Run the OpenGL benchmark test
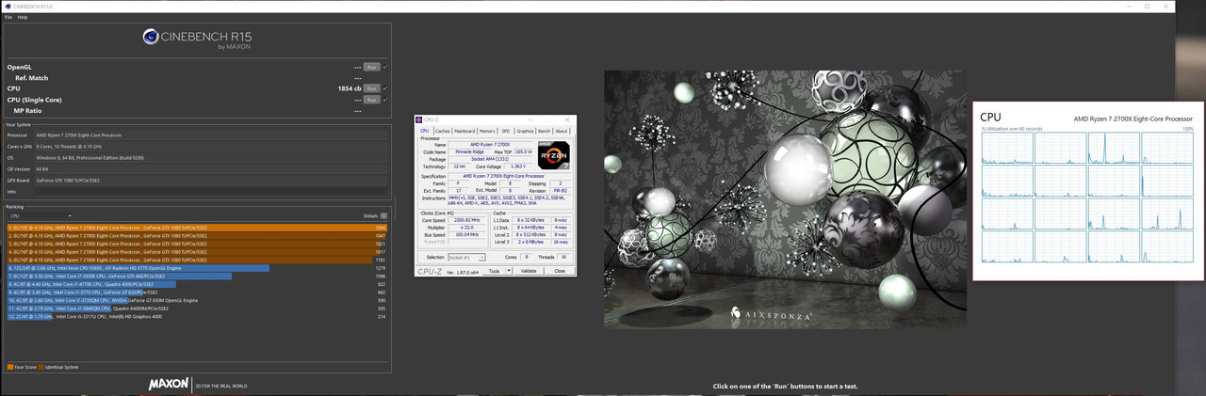This screenshot has height=396, width=1206. click(x=372, y=67)
